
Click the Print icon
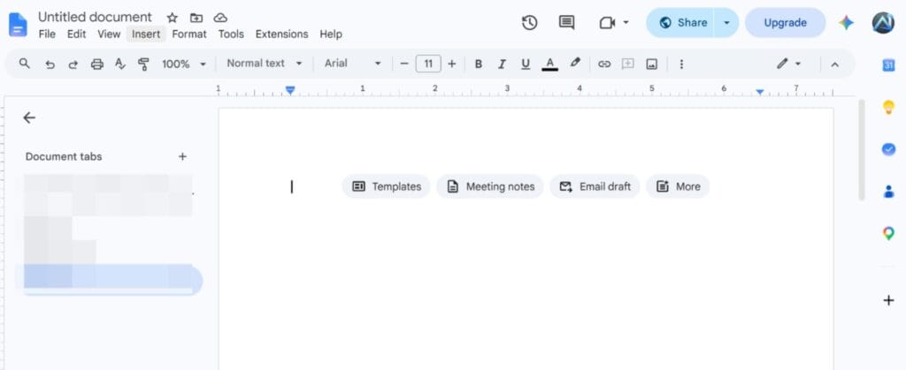click(97, 64)
